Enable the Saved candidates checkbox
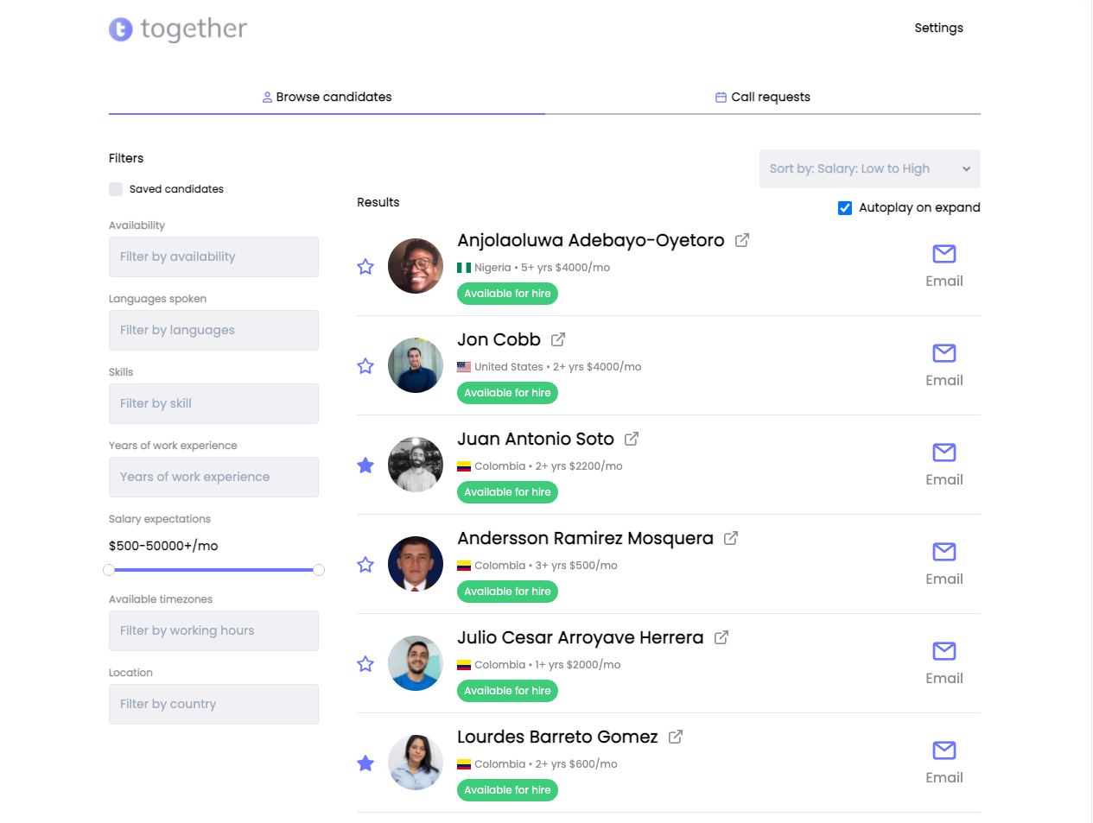This screenshot has width=1093, height=823. point(116,188)
